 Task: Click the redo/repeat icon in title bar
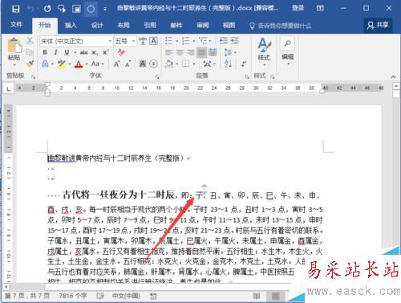click(x=47, y=9)
